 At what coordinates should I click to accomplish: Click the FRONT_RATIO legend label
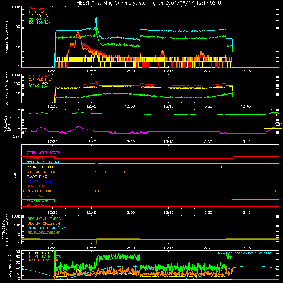(x=40, y=253)
